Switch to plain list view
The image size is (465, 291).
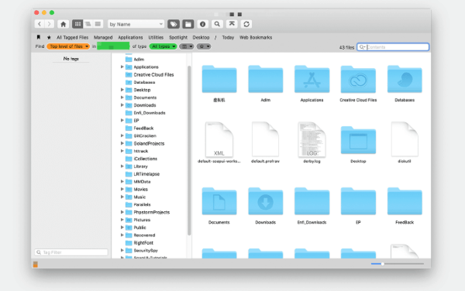tap(98, 24)
